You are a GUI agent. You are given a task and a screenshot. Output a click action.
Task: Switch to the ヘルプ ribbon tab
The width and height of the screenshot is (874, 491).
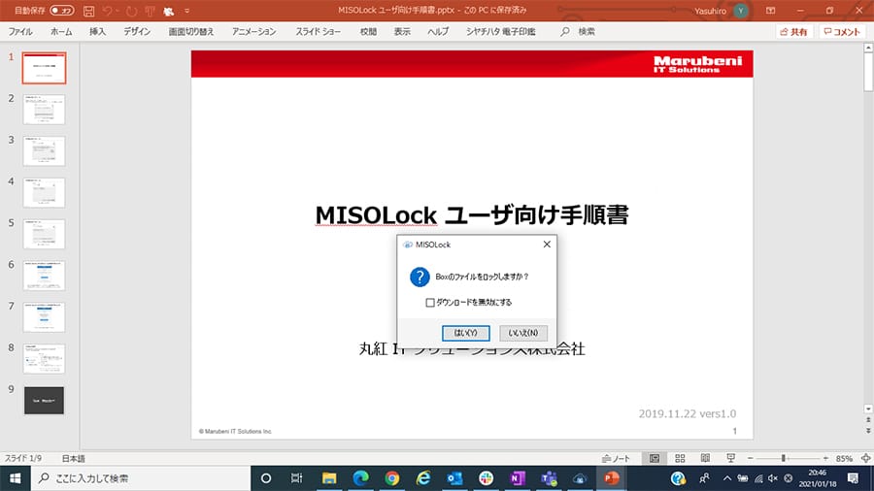(438, 32)
